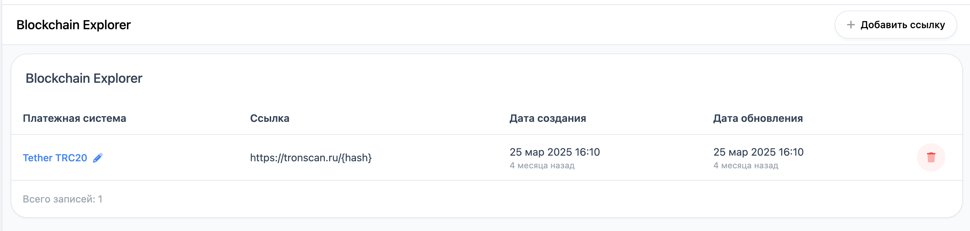The width and height of the screenshot is (970, 231).
Task: Select the Дата создания column header
Action: pyautogui.click(x=548, y=119)
